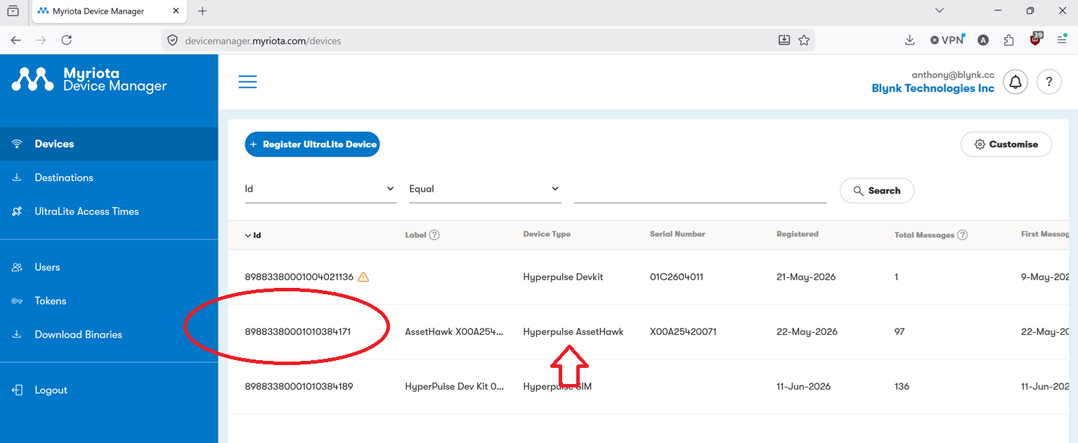This screenshot has height=443, width=1078.
Task: Click the Blynk Technologies Inc organisation link
Action: (933, 88)
